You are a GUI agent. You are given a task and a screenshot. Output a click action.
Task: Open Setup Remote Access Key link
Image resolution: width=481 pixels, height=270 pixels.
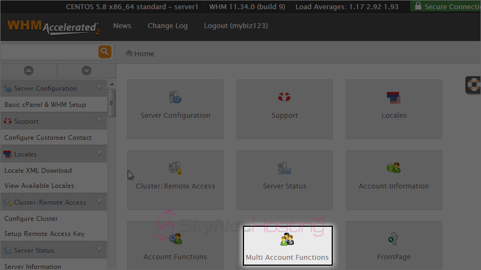tap(44, 234)
